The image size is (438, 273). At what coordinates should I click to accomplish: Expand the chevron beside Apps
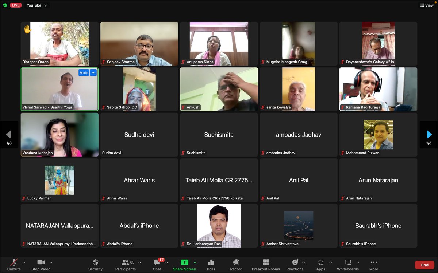coord(331,262)
